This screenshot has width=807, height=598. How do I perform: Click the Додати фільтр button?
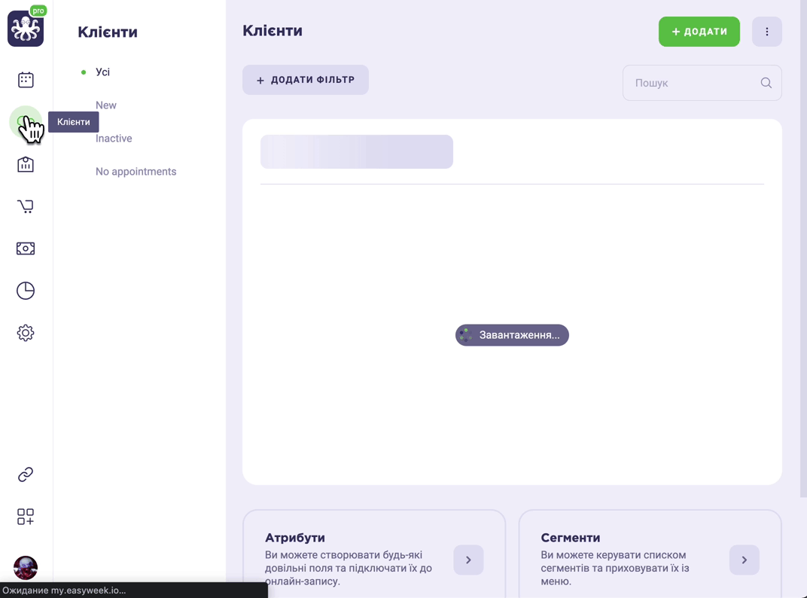point(305,80)
